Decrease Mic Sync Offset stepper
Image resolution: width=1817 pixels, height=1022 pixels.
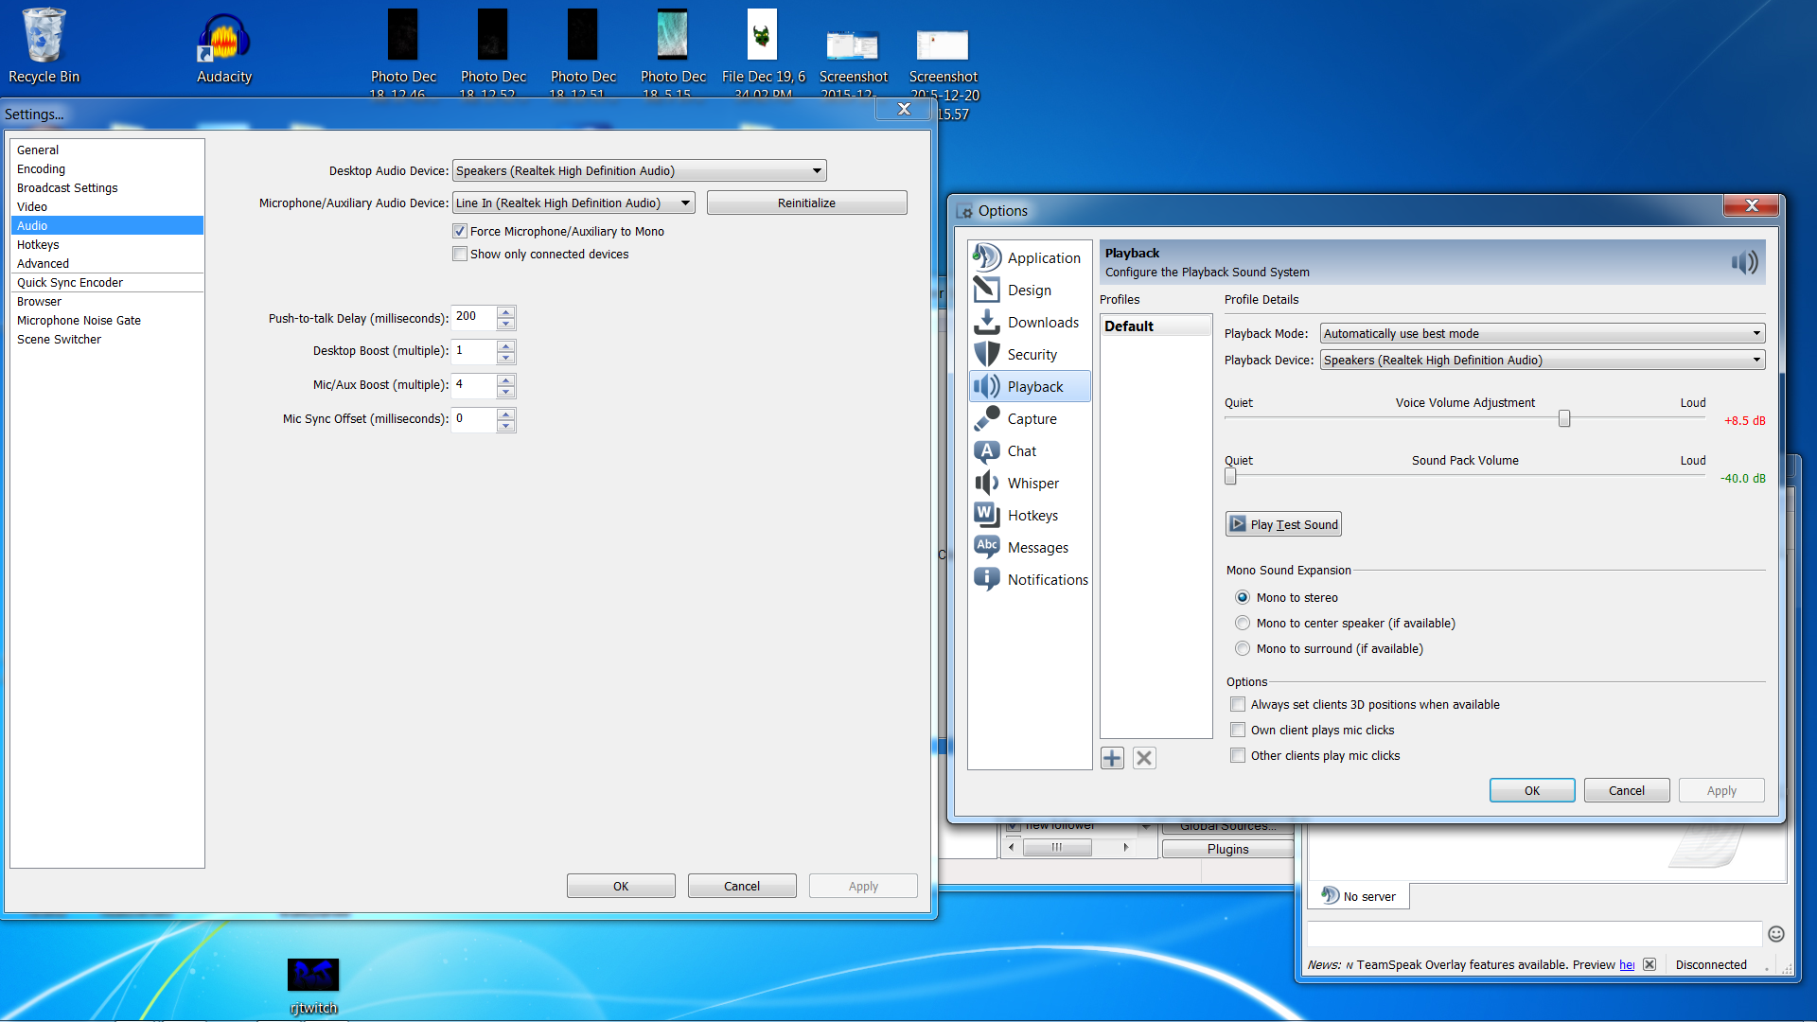(506, 426)
